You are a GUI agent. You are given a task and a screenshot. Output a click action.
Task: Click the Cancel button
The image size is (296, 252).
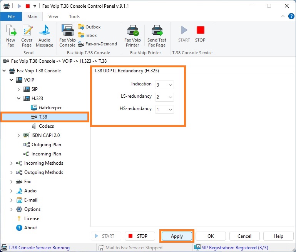[244, 236]
